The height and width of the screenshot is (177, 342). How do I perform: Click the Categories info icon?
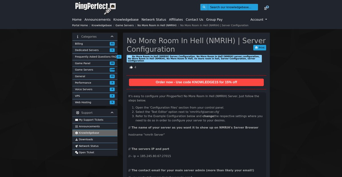tap(78, 37)
